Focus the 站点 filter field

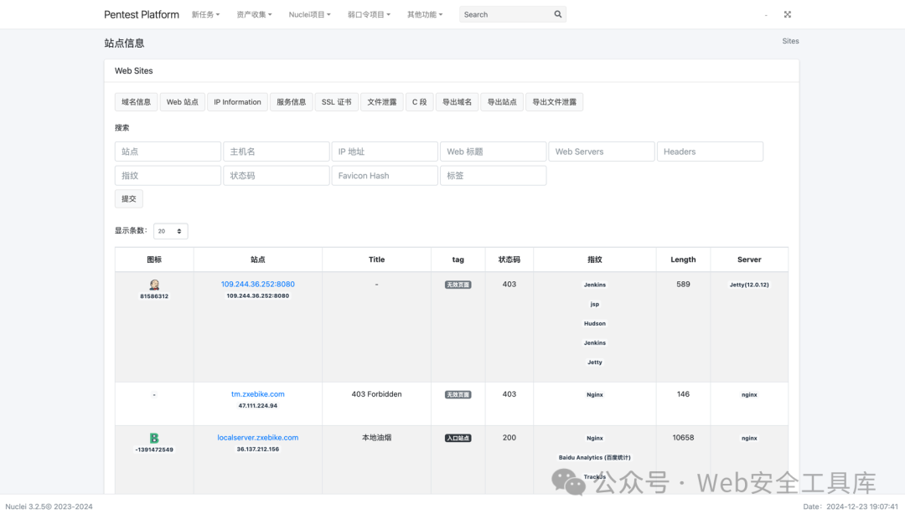tap(168, 152)
